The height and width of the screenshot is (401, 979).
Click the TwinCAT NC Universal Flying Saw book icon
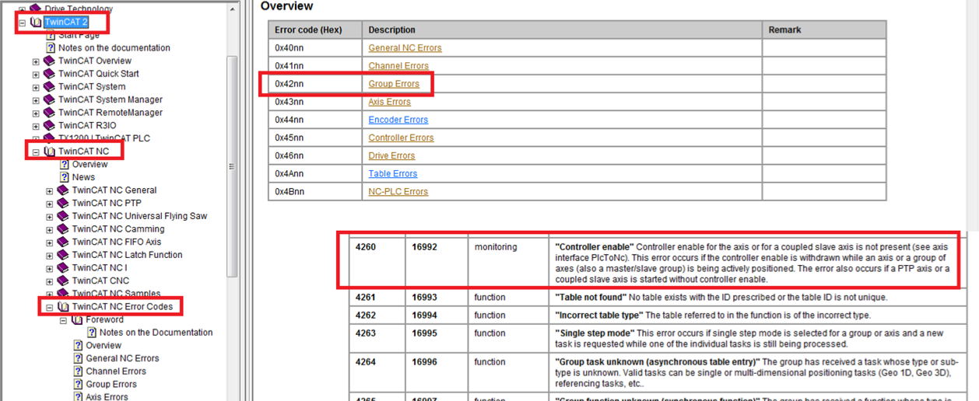[x=63, y=216]
